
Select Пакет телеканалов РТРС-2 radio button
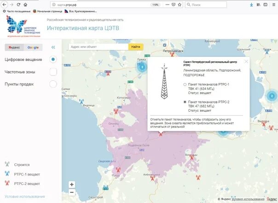(185, 102)
